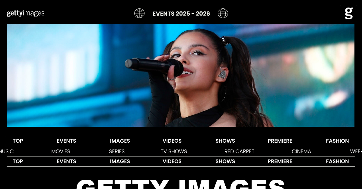Go to the SERIES category
The image size is (362, 189).
click(x=117, y=151)
